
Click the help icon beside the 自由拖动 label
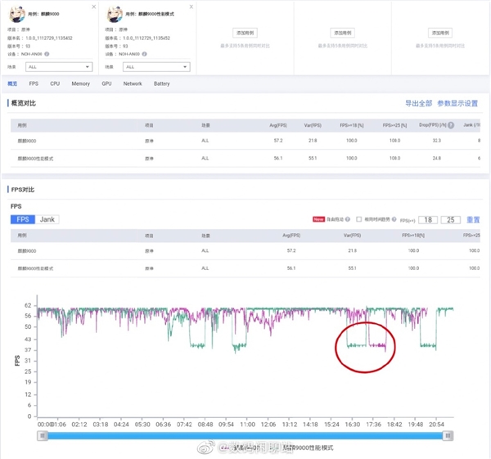[349, 219]
